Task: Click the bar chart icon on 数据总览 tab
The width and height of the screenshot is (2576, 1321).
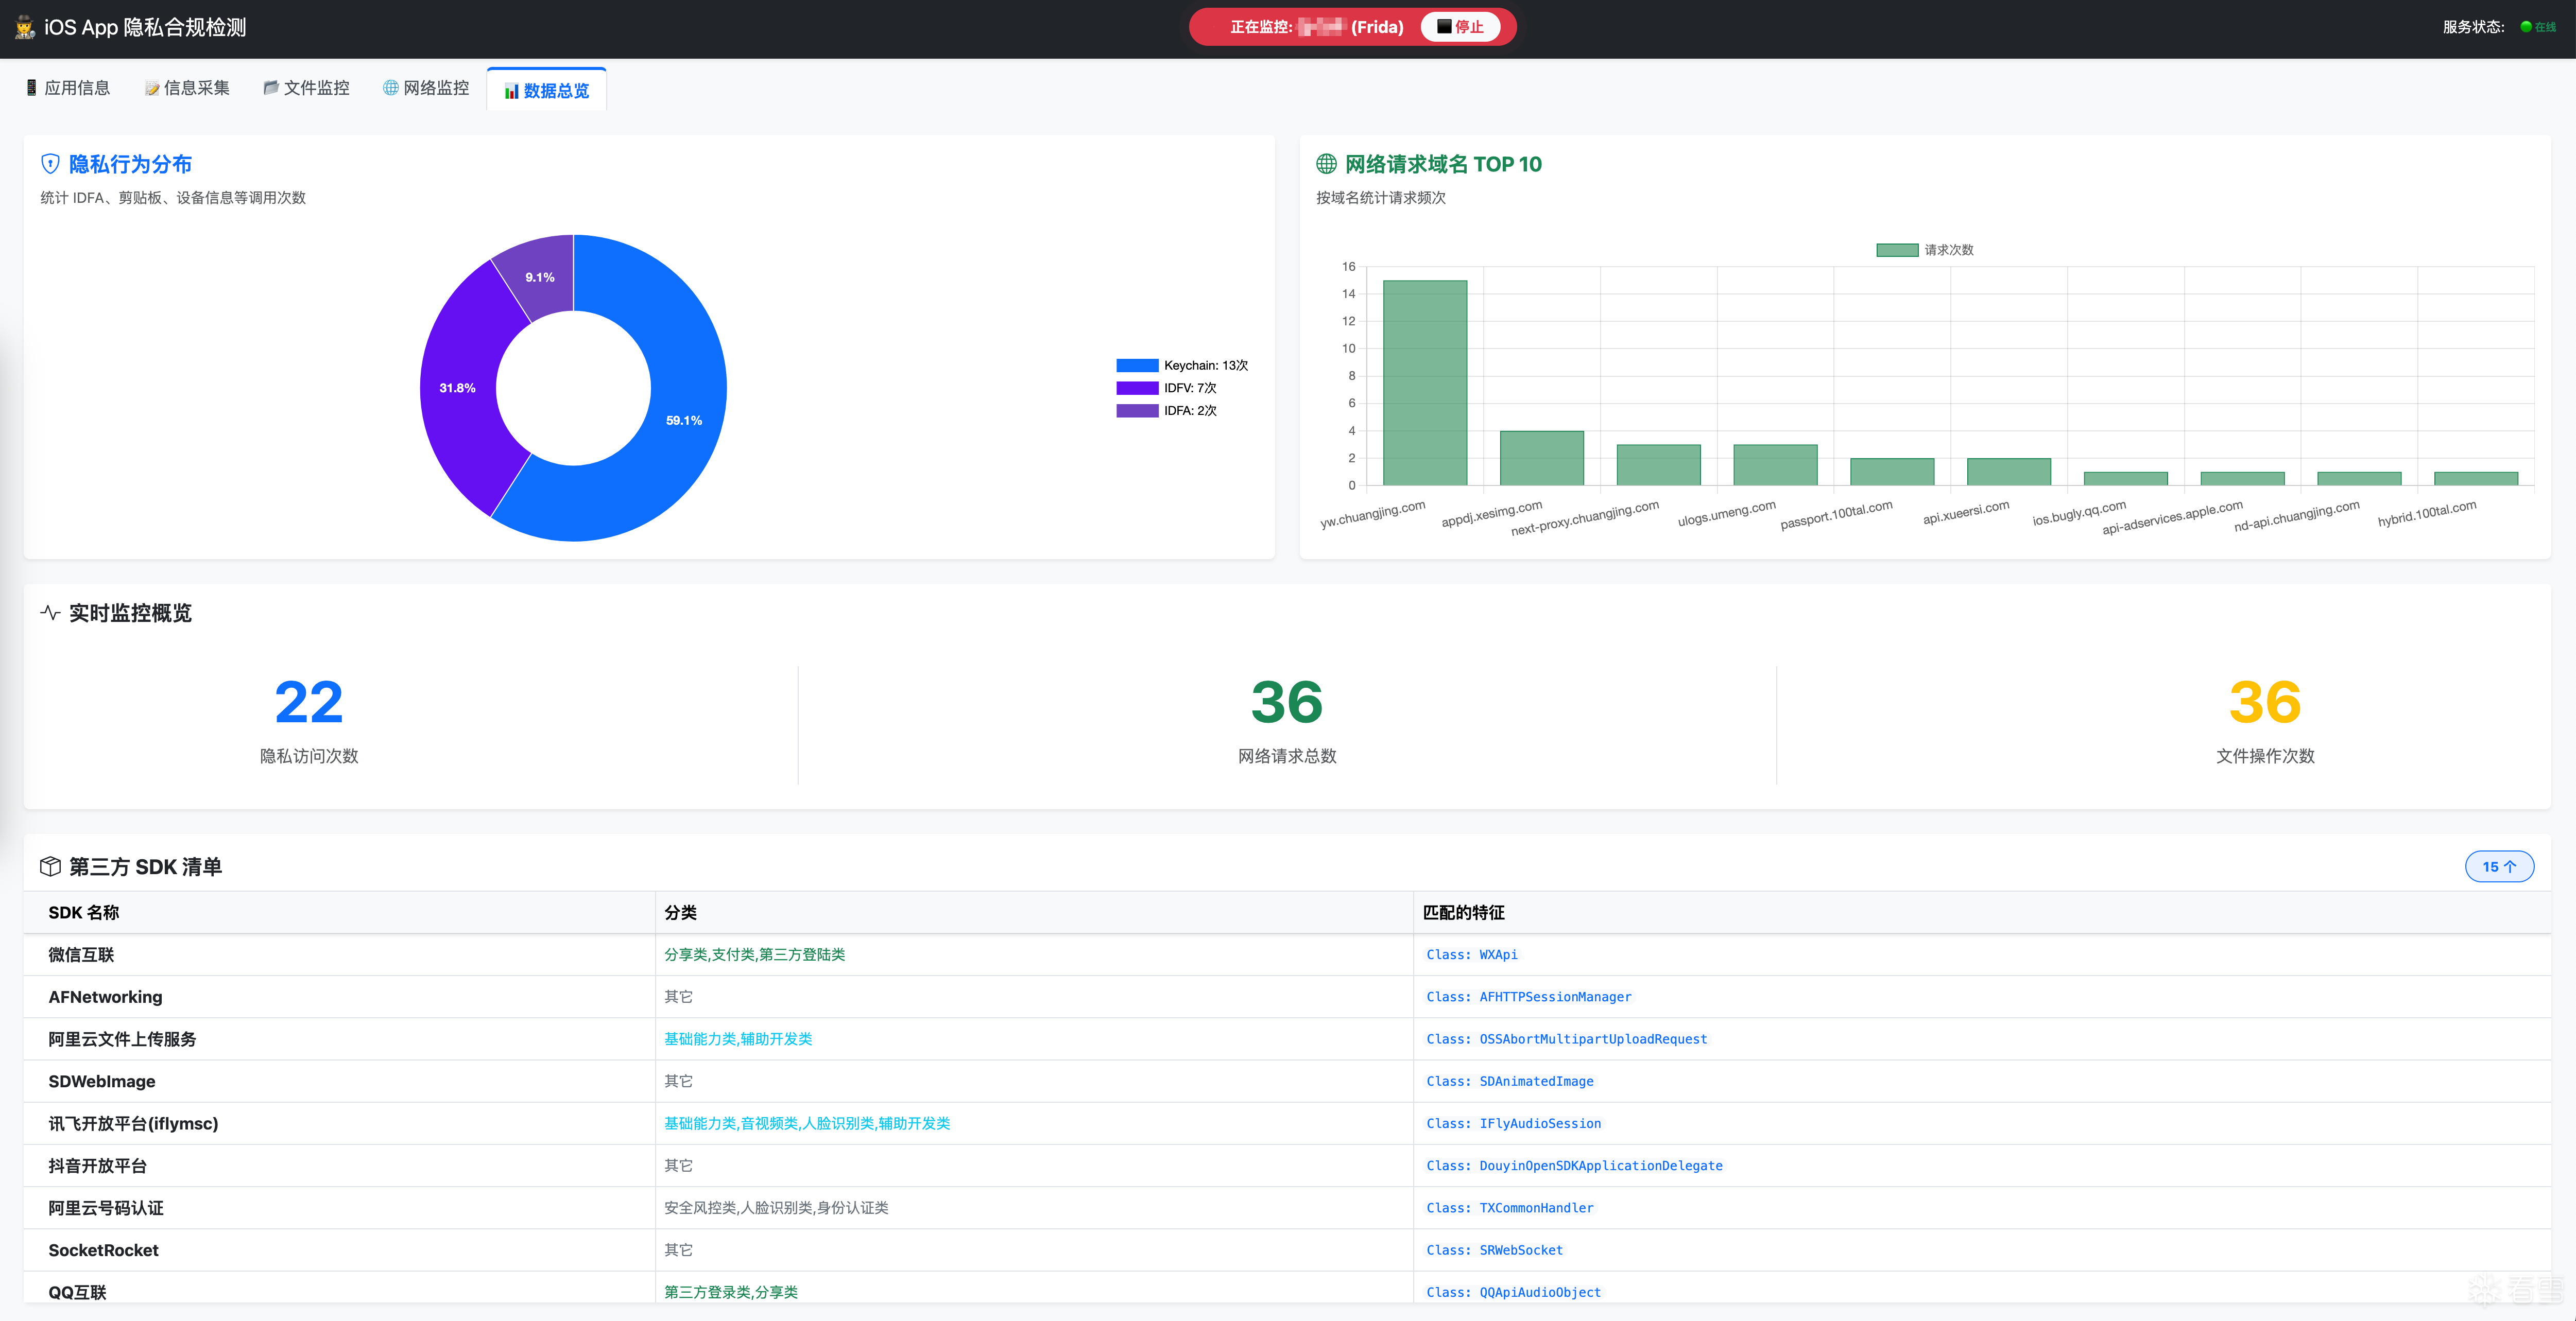Action: (511, 91)
